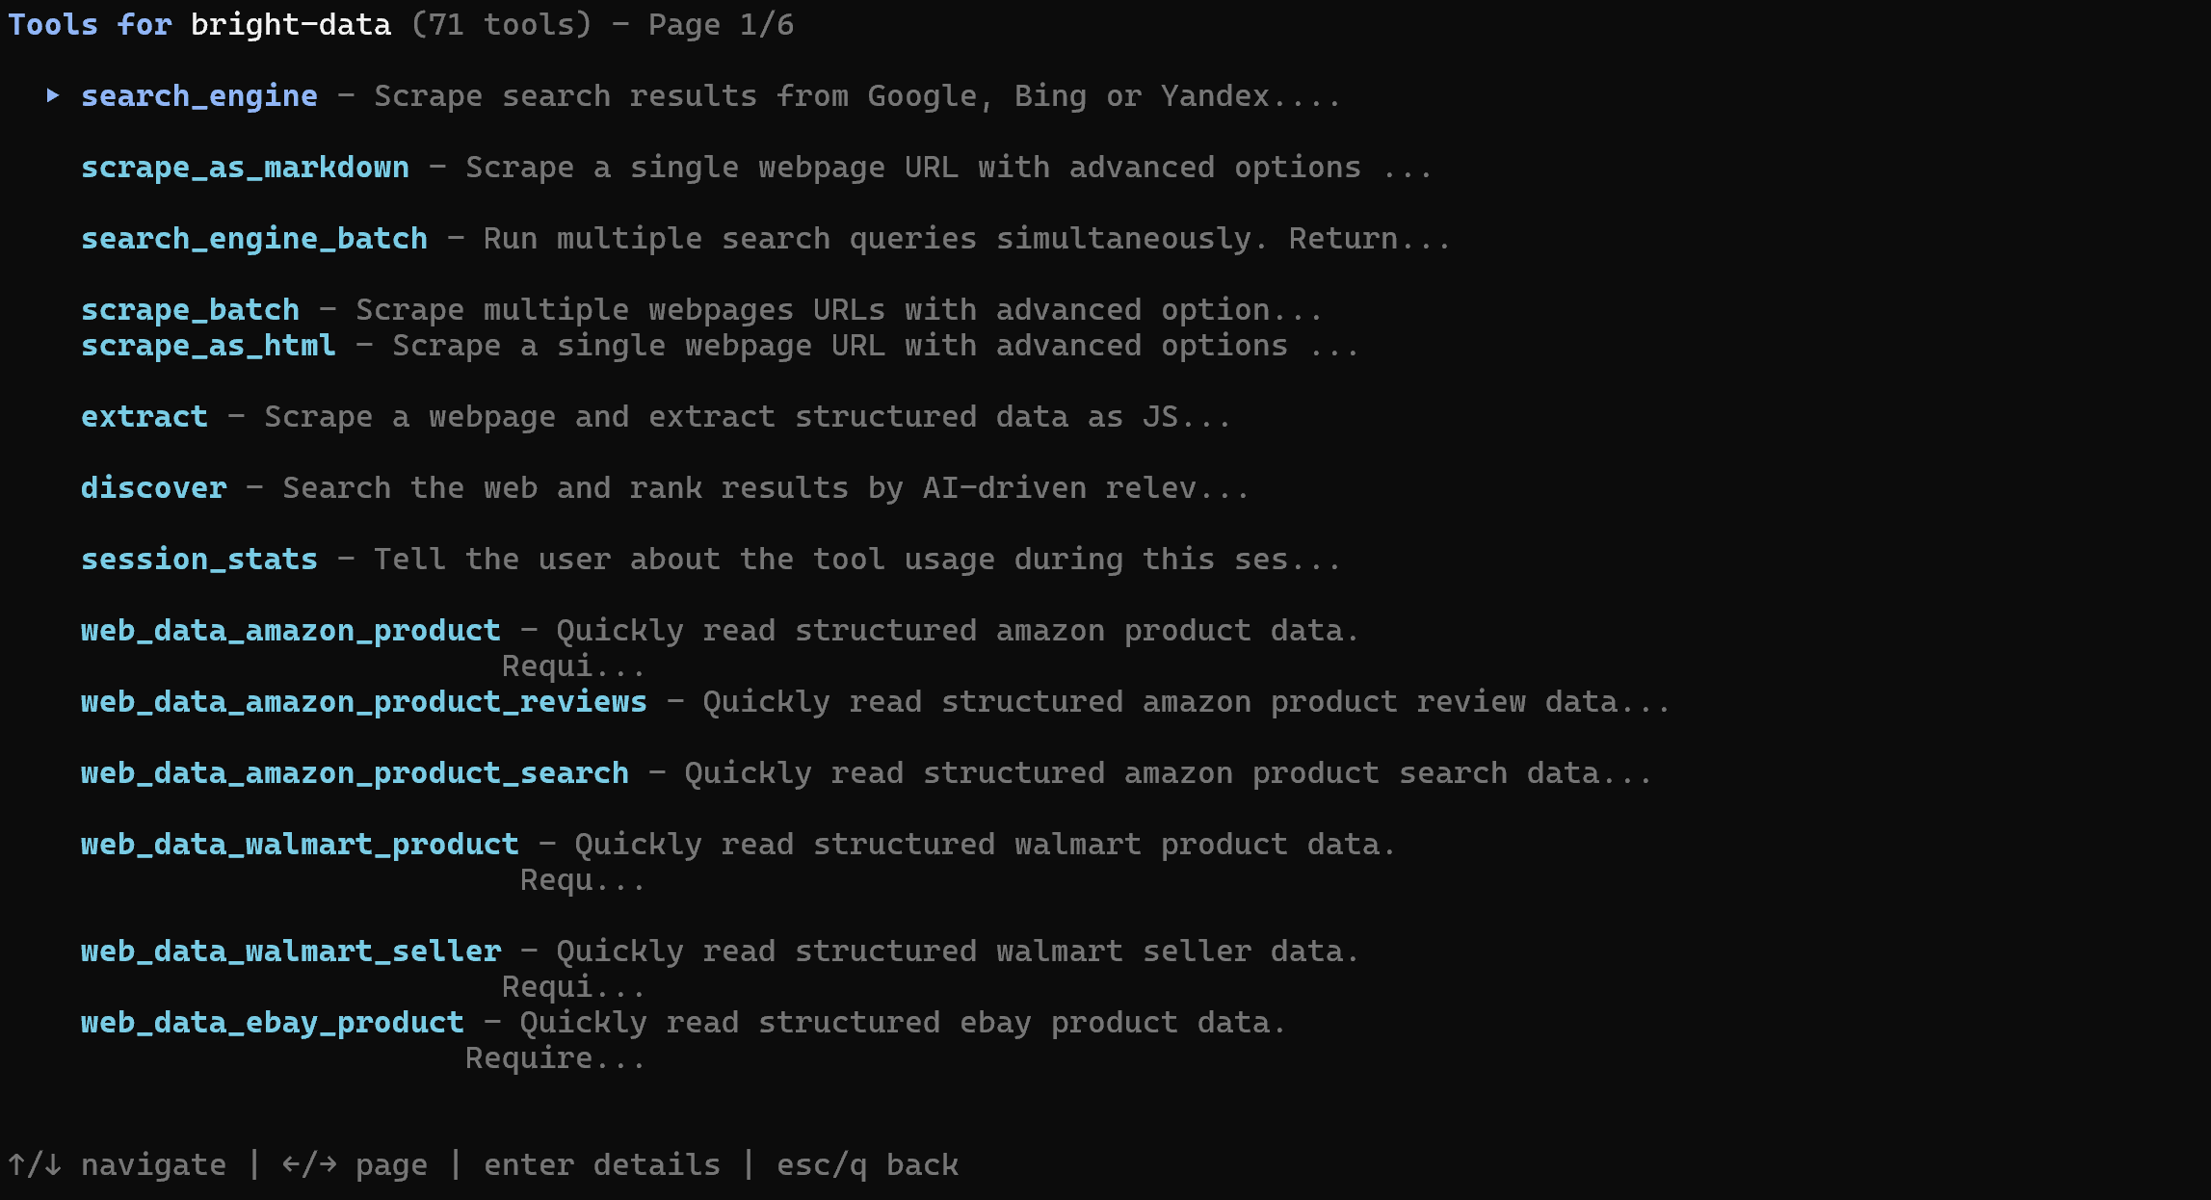Screen dimensions: 2211x1200
Task: Click web_data_walmart_seller tool name
Action: point(291,952)
